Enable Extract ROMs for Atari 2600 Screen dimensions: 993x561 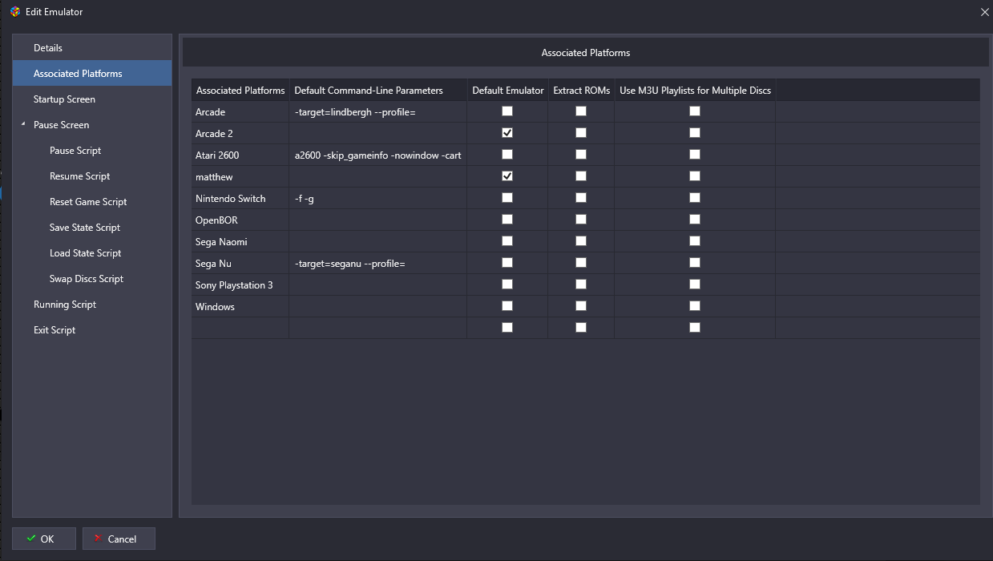coord(581,155)
